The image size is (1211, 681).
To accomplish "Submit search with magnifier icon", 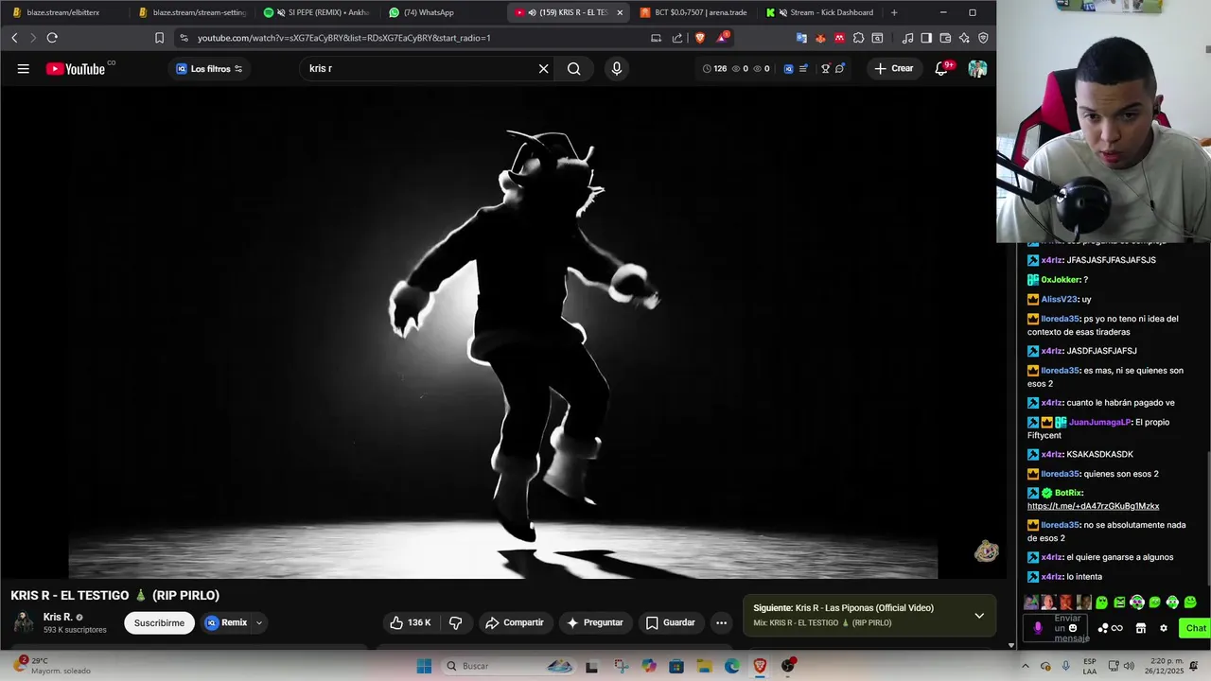I will pyautogui.click(x=574, y=68).
